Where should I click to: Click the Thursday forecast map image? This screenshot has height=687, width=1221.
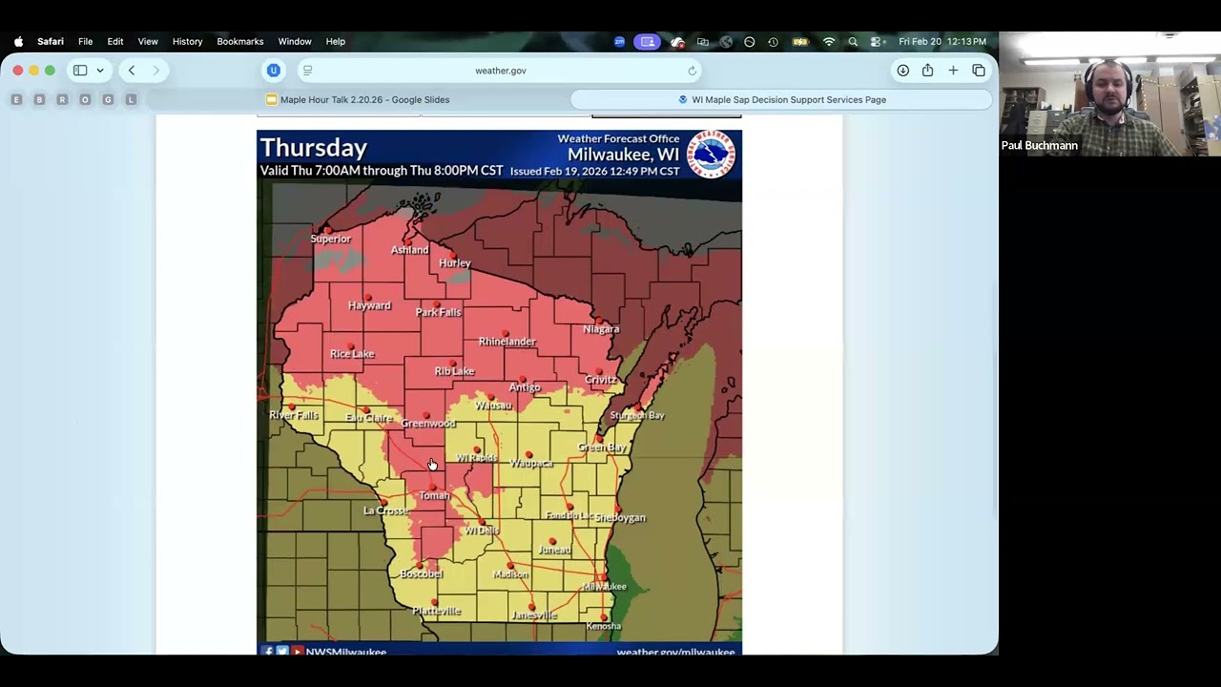tap(499, 392)
